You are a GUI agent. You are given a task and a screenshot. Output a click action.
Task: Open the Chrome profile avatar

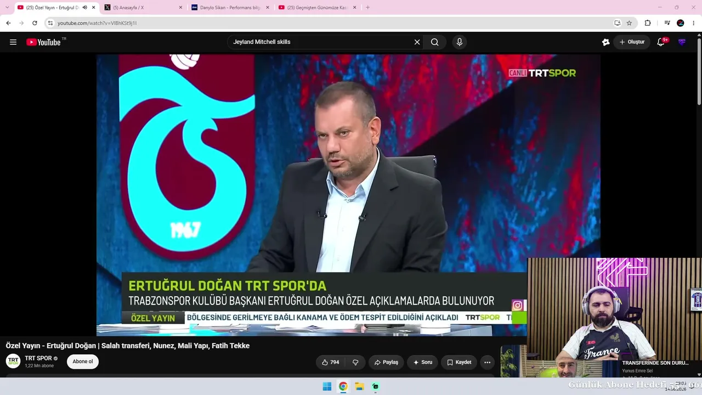pyautogui.click(x=681, y=23)
